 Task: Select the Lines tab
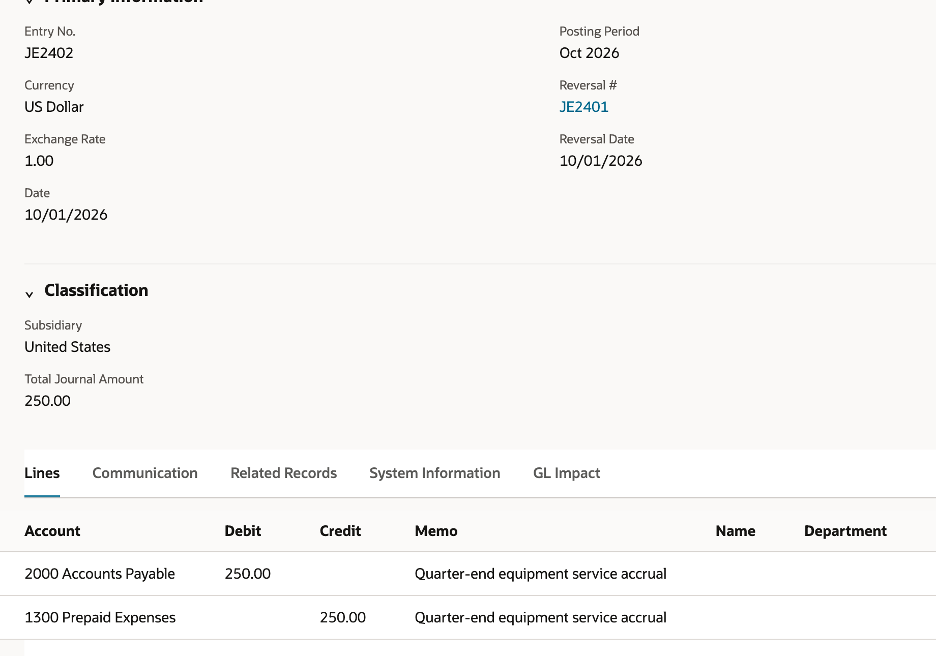pyautogui.click(x=42, y=473)
